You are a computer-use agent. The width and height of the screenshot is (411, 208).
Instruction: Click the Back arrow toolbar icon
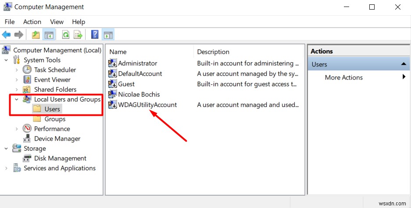(x=6, y=35)
